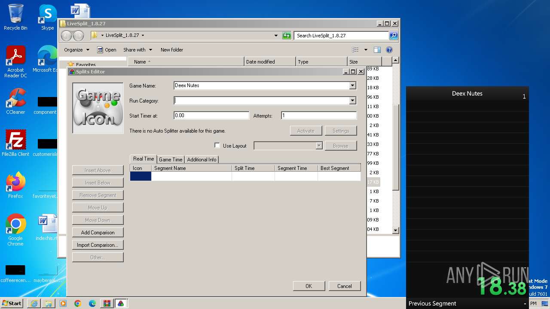The width and height of the screenshot is (550, 309).
Task: Click the LiveSplit taskbar icon
Action: [121, 303]
